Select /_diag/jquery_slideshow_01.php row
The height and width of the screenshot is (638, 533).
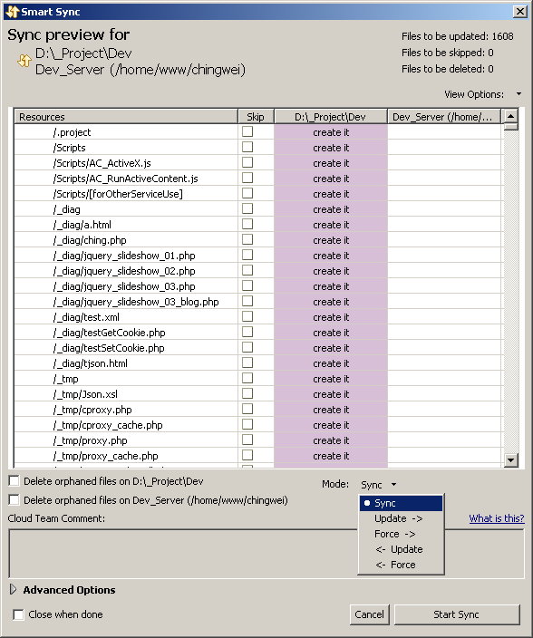click(x=258, y=256)
